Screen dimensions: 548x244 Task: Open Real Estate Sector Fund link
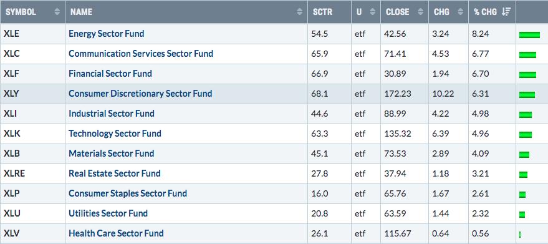click(x=115, y=173)
